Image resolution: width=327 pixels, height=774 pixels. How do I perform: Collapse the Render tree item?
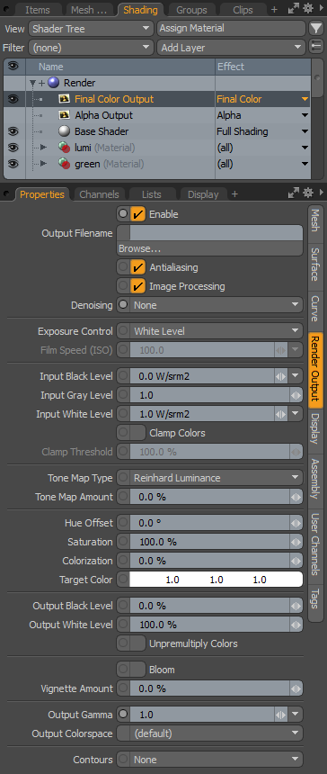(x=33, y=83)
